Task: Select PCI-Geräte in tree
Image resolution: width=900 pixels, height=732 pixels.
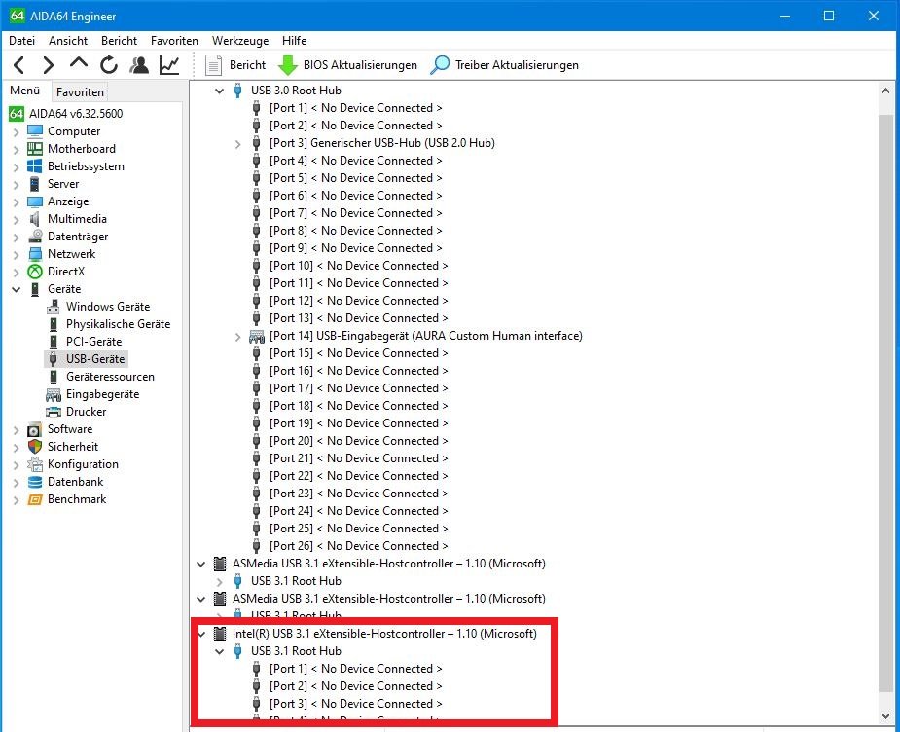Action: [x=94, y=342]
